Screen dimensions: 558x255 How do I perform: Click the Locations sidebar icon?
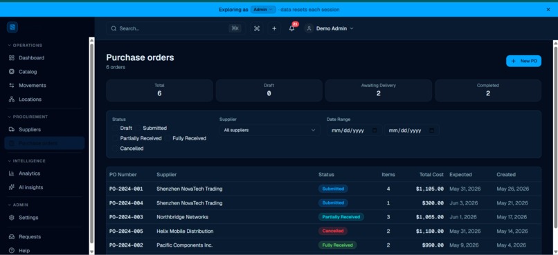(12, 100)
